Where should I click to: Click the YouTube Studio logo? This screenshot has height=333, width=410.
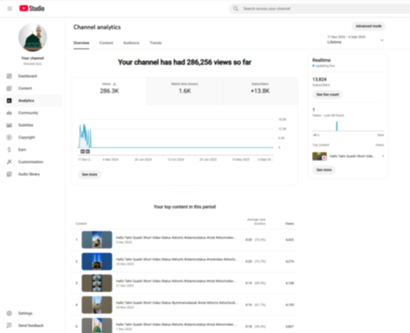point(32,9)
